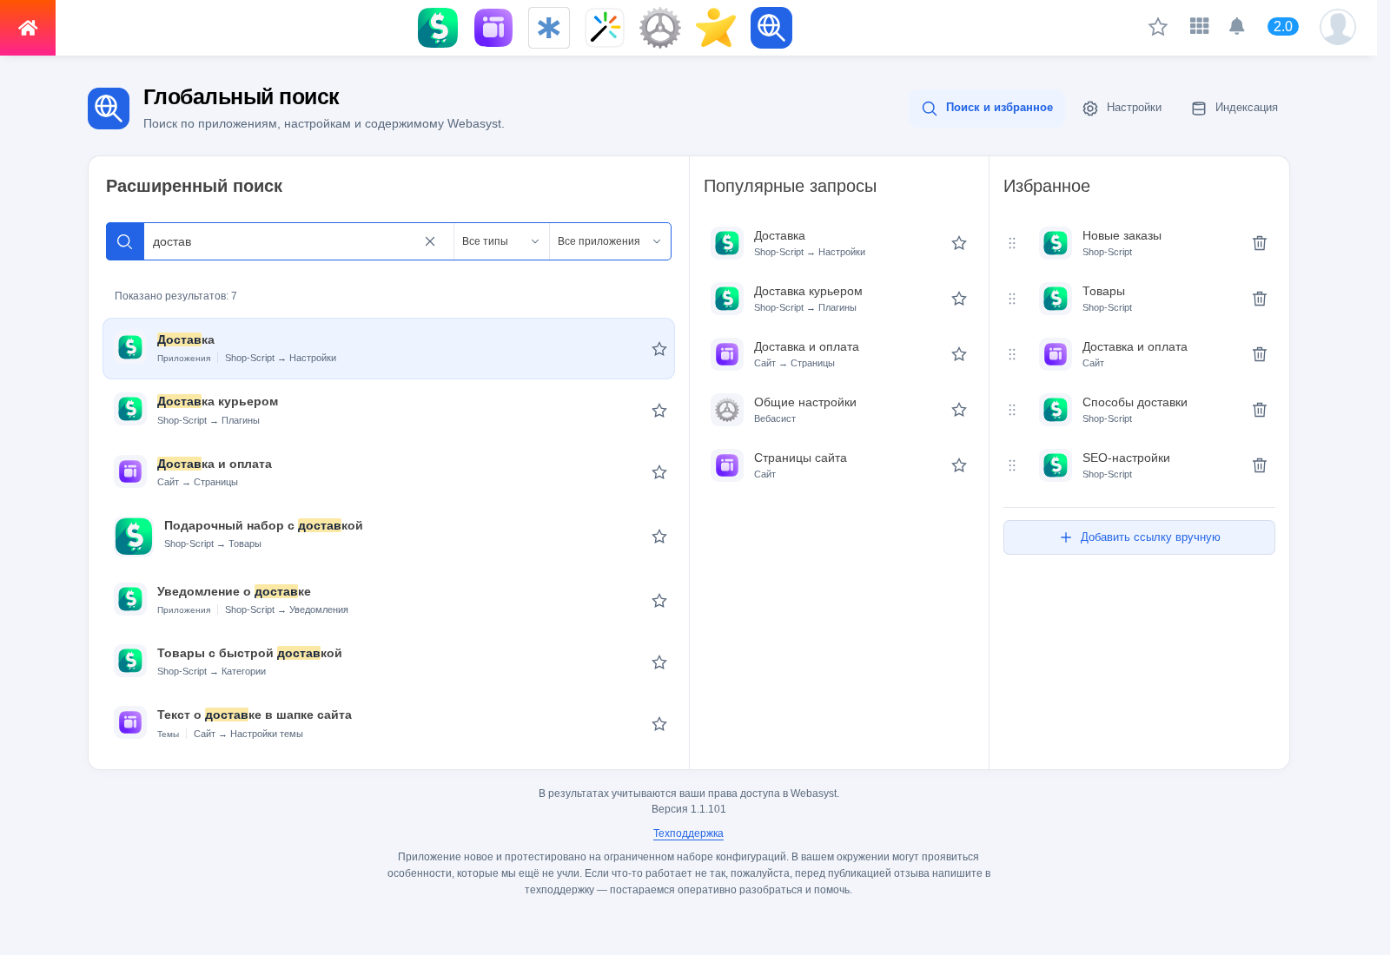Click the drag handle for Способы доставки favorite
Screen dimensions: 1390x955
1012,410
